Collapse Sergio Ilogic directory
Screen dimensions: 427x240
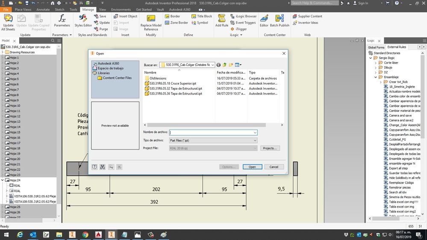point(371,58)
